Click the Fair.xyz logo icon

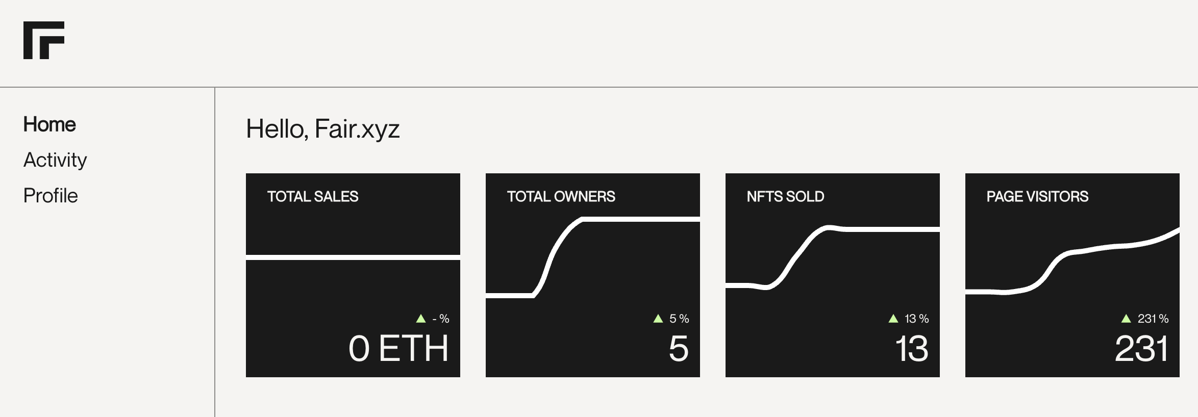point(44,40)
